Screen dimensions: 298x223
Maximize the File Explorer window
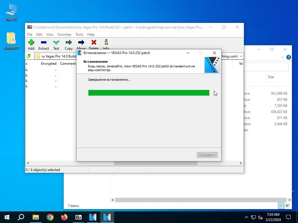[272, 49]
